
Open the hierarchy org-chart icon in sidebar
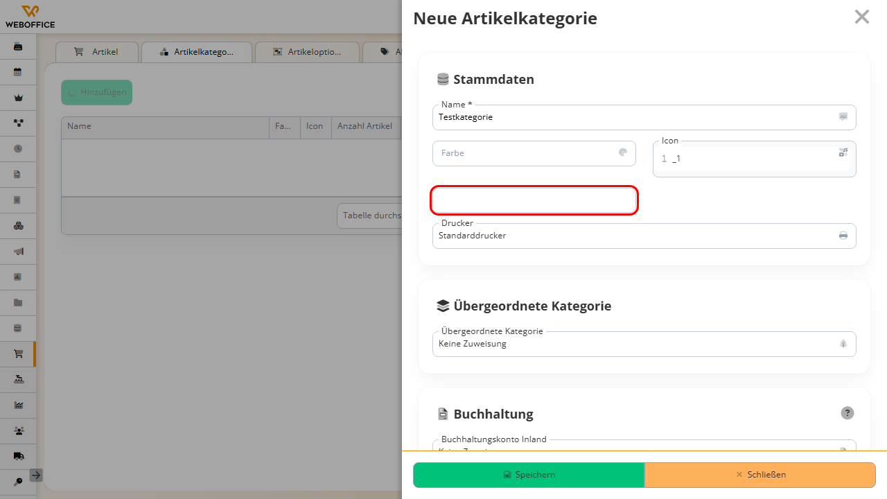coord(18,379)
